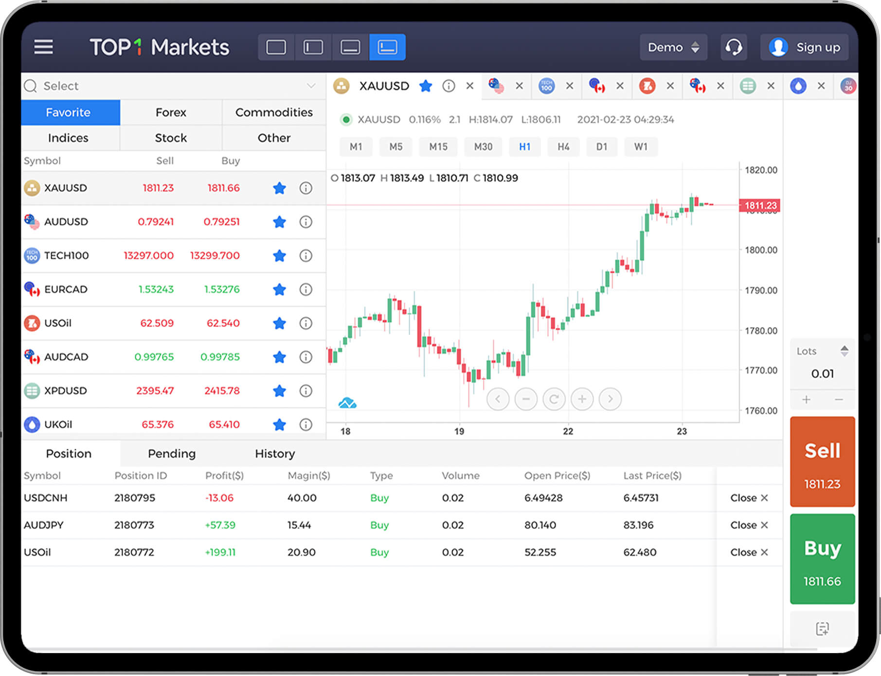Switch to the Commodities tab
Viewport: 881px width, 676px height.
coord(274,112)
